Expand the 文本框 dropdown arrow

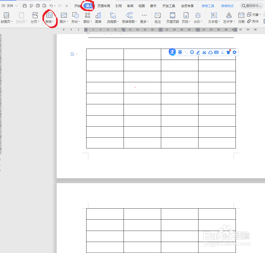[219, 22]
